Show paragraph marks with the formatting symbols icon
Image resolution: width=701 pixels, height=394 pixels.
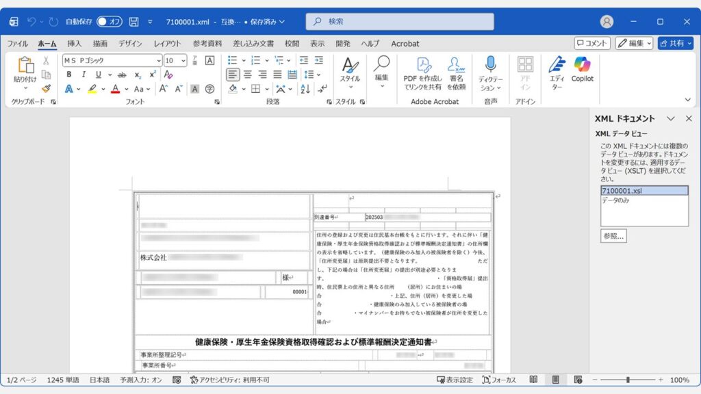coord(322,88)
